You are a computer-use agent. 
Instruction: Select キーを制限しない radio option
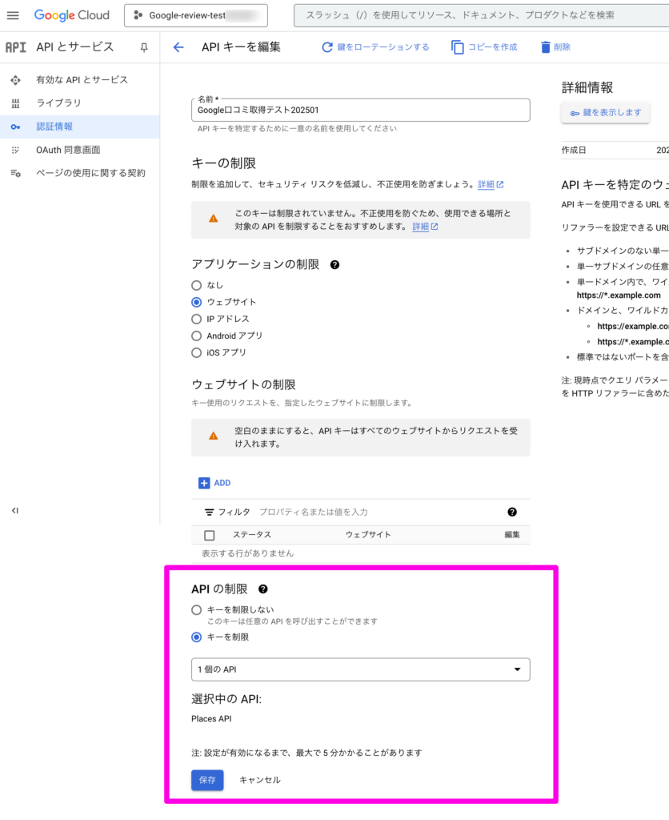point(197,609)
